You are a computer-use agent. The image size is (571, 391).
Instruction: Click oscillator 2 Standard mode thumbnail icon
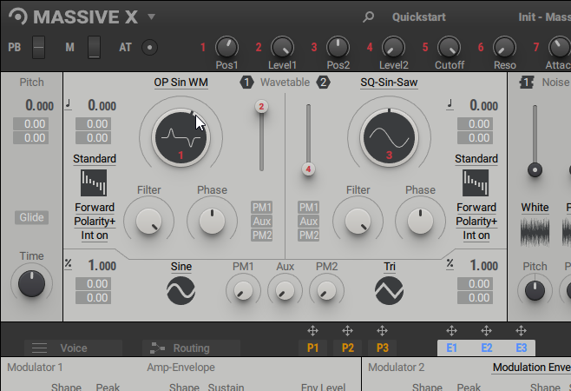tap(476, 182)
